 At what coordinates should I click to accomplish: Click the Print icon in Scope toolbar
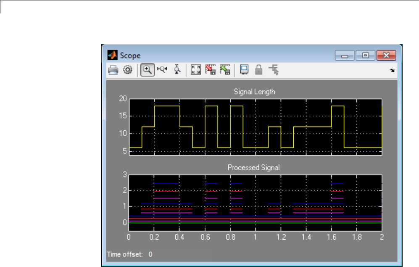coord(113,70)
